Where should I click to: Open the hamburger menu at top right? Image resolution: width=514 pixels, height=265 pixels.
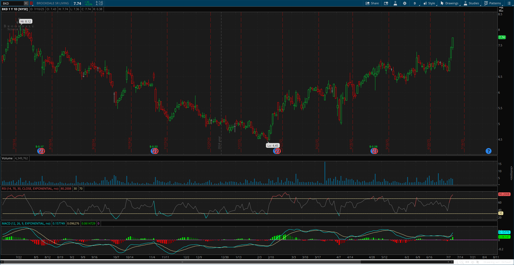[x=510, y=3]
